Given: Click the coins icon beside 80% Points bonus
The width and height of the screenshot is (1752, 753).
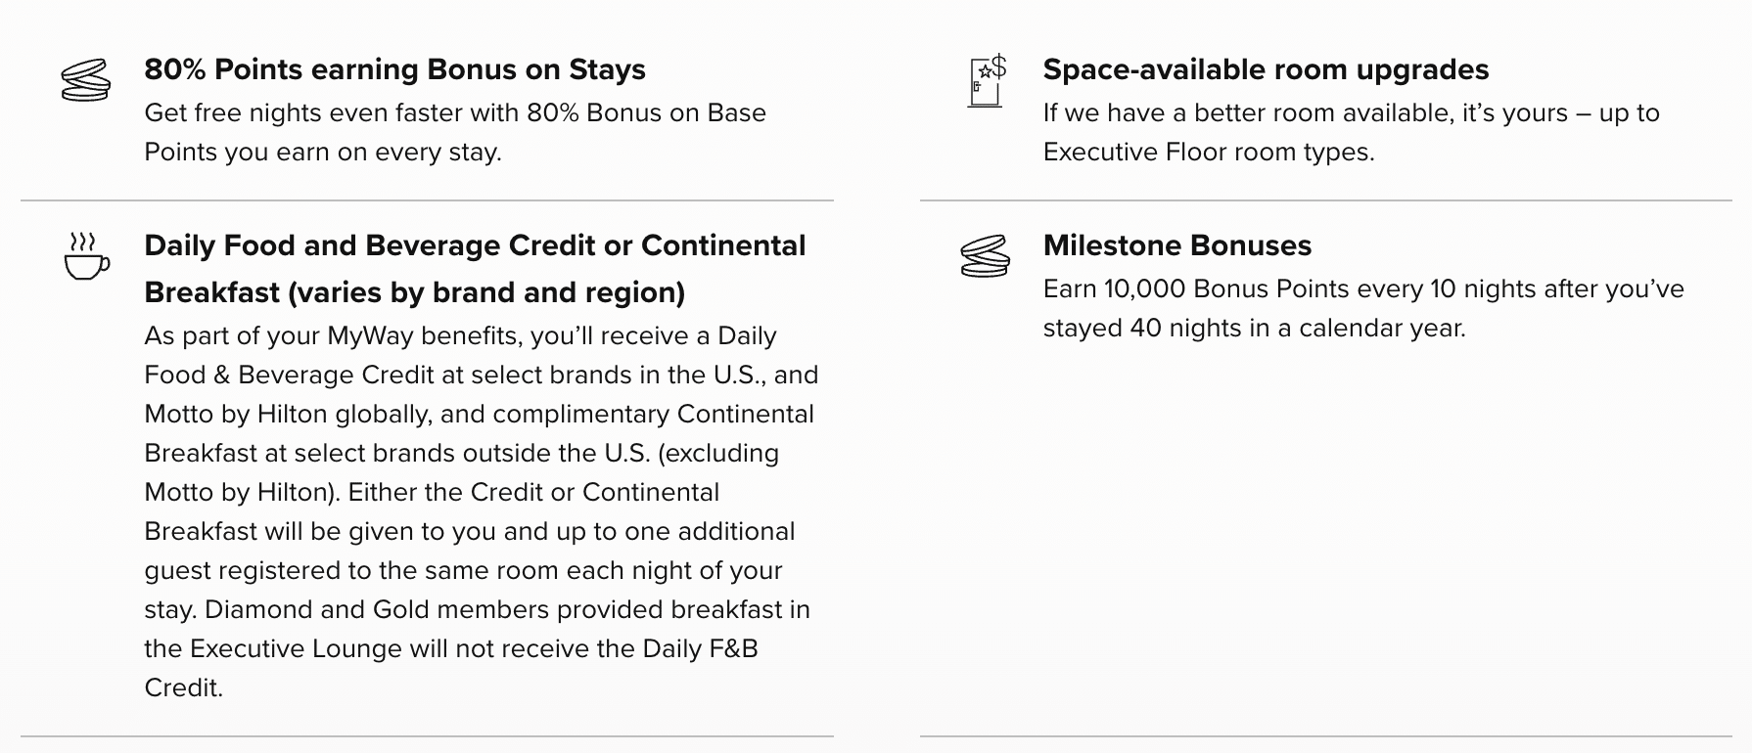Looking at the screenshot, I should [86, 80].
